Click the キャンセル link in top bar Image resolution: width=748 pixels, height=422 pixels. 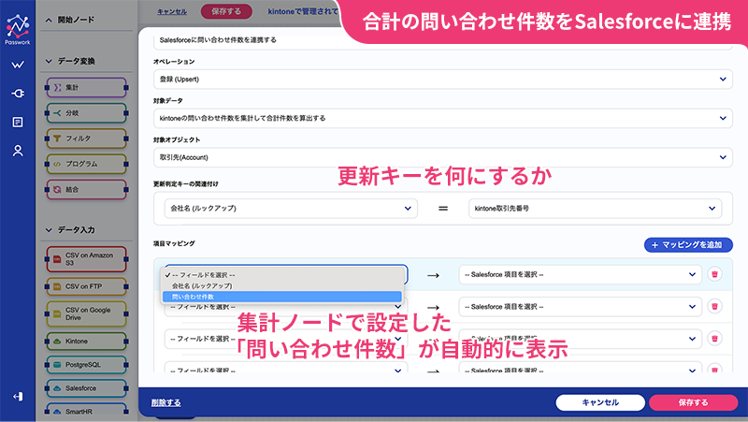coord(172,11)
